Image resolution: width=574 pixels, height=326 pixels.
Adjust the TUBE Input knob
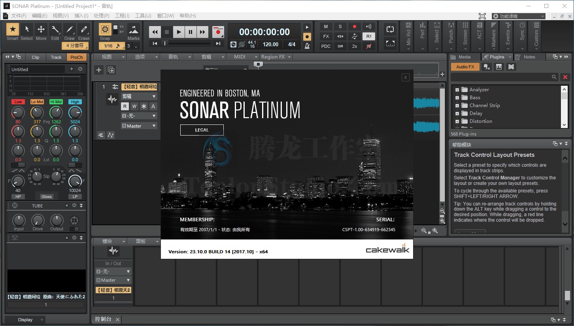pos(19,220)
